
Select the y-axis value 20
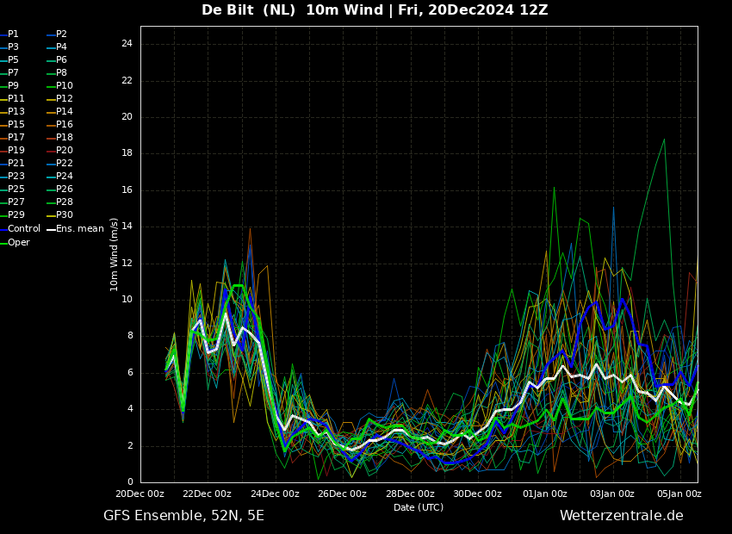tap(127, 117)
